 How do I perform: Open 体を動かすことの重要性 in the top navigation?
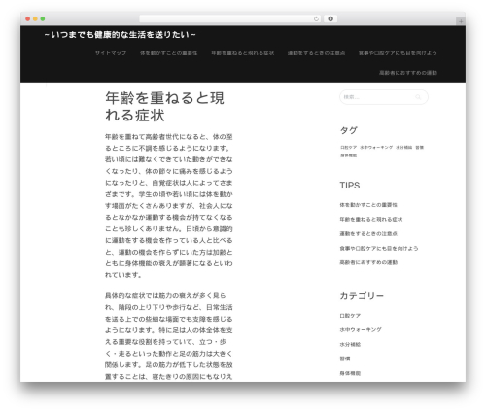point(168,53)
